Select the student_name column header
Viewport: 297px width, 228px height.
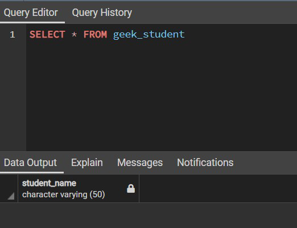79,189
